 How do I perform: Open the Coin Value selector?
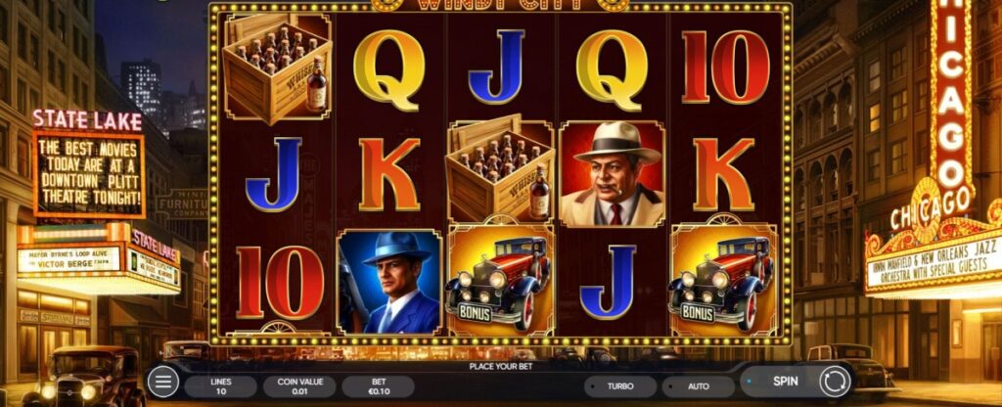pos(299,386)
